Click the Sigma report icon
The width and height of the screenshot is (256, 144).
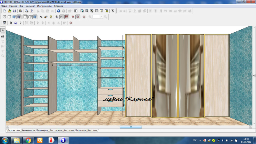tap(112, 11)
